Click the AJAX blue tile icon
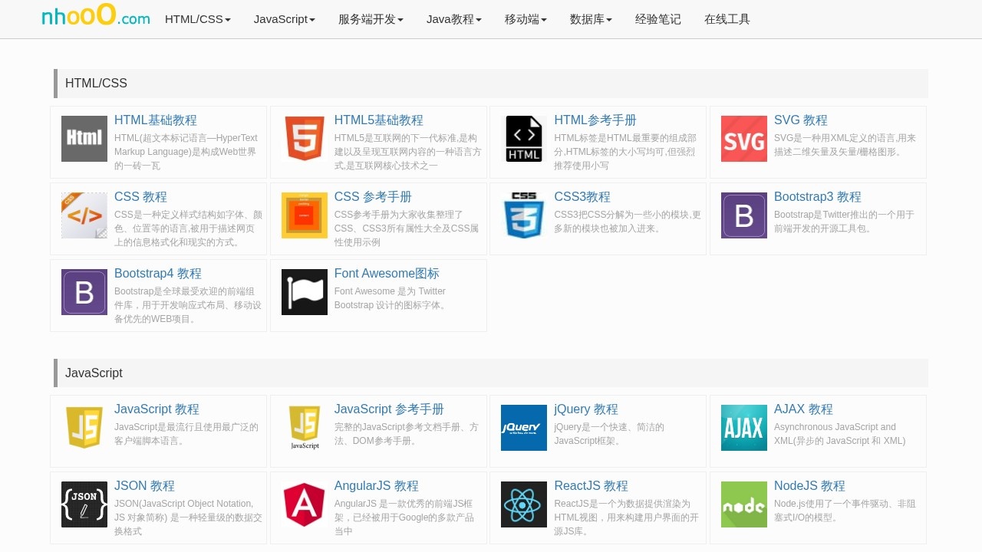This screenshot has width=982, height=552. (x=743, y=428)
